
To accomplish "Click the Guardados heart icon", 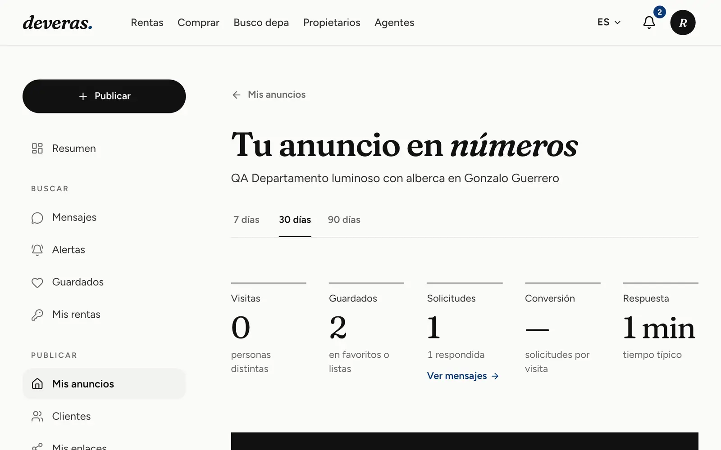I will click(x=37, y=283).
